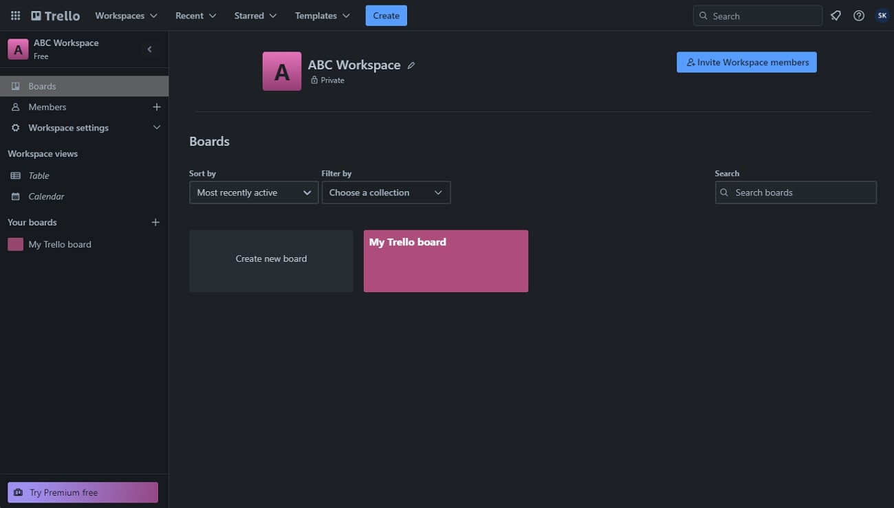Select the Boards icon in the sidebar
Screen dimensions: 894x508
[14, 85]
